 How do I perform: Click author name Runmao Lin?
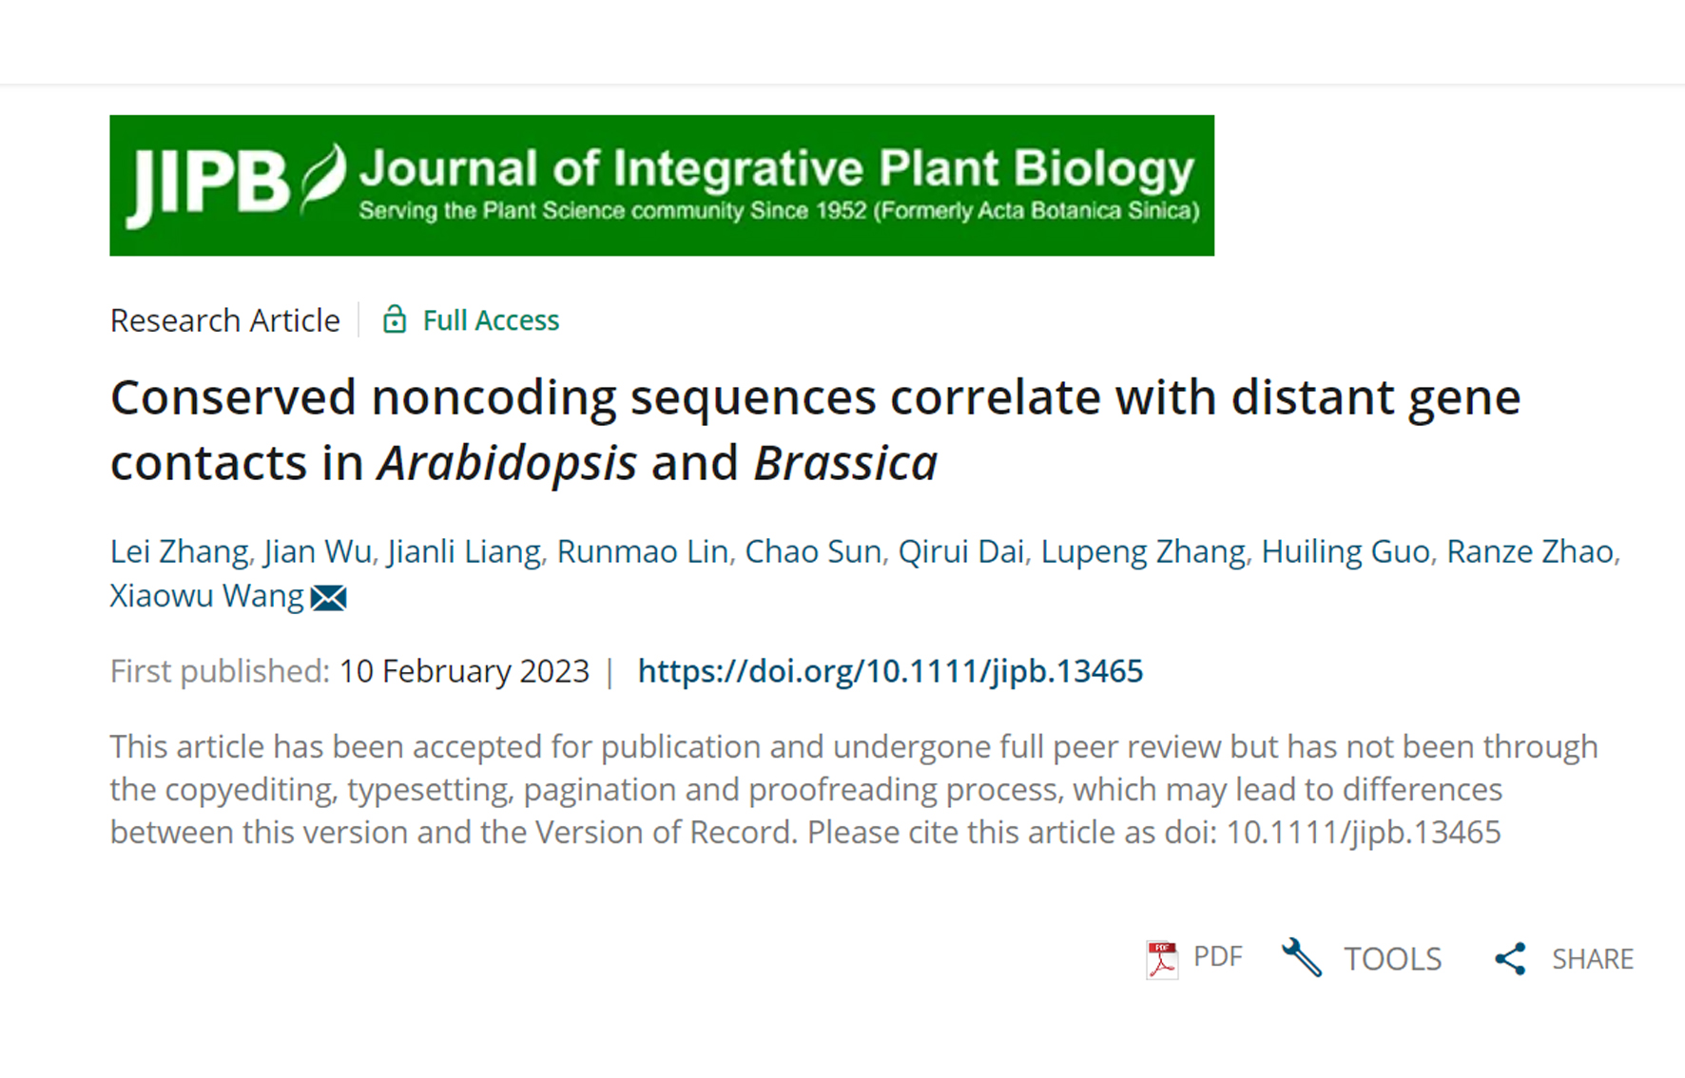[642, 551]
